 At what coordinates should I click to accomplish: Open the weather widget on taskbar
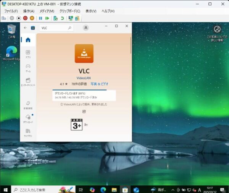coord(158,190)
